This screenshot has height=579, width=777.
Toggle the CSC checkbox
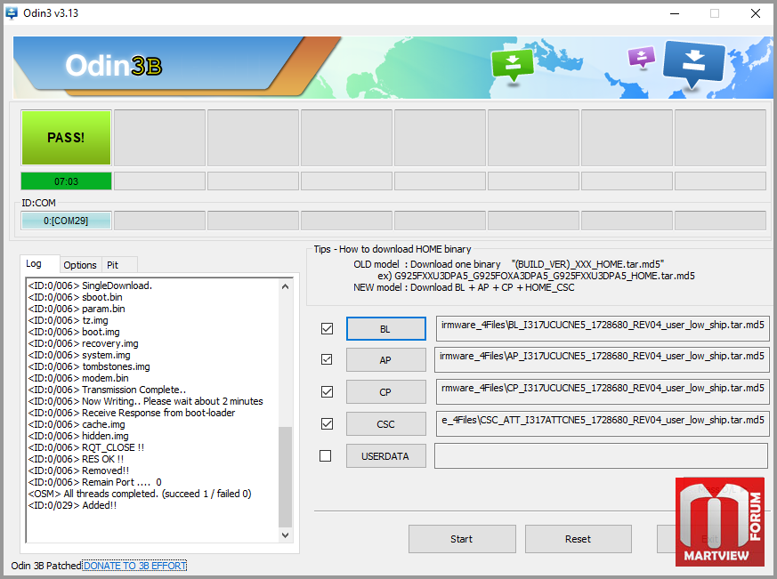point(327,424)
